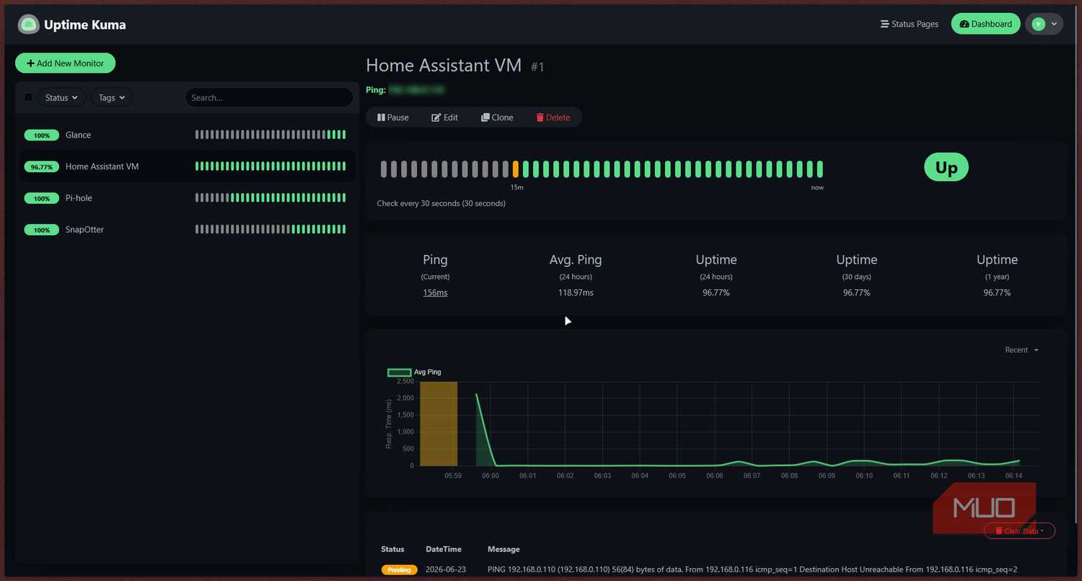Click the Message column header

[503, 549]
